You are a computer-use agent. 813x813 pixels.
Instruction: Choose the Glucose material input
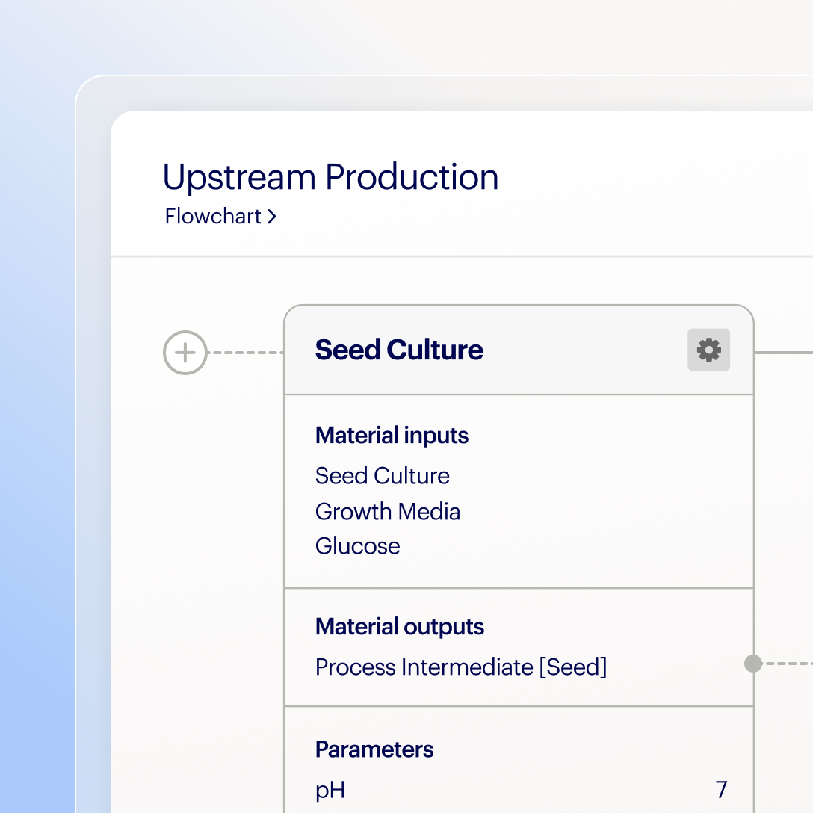[x=357, y=546]
